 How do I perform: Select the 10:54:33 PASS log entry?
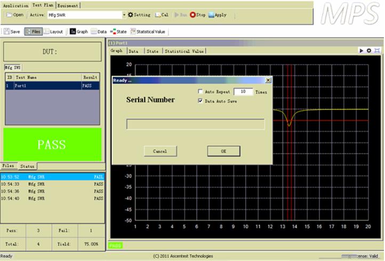click(52, 184)
